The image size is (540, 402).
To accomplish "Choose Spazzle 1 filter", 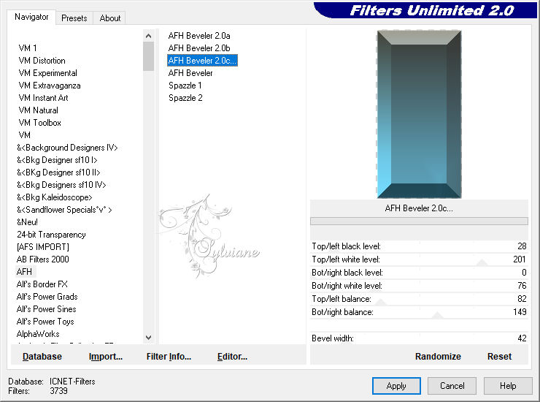I will (185, 86).
